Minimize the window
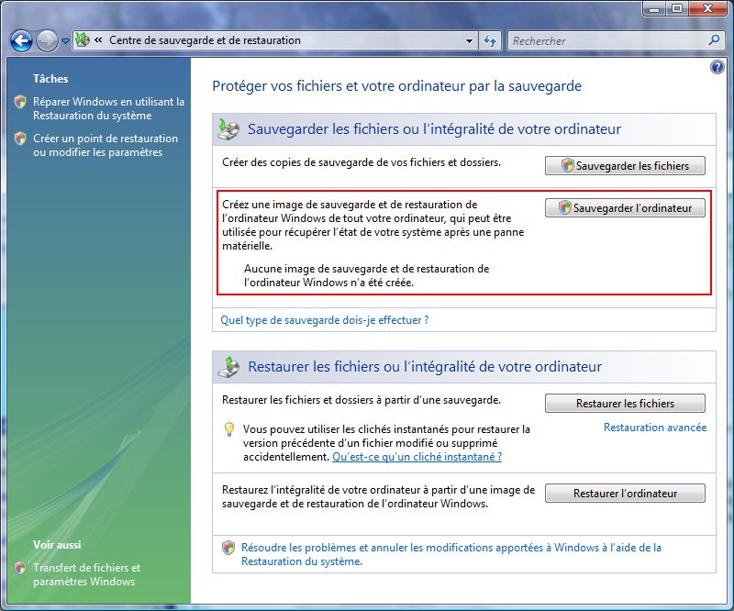 coord(654,8)
